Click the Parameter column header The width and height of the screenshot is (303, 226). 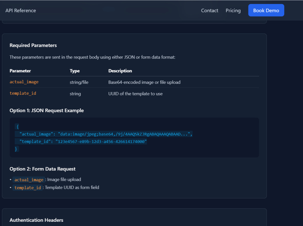20,71
